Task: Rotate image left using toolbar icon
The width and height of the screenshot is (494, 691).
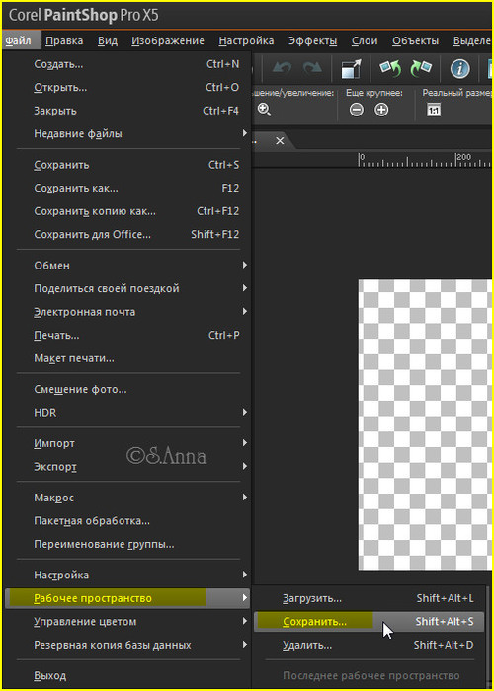Action: pos(390,69)
